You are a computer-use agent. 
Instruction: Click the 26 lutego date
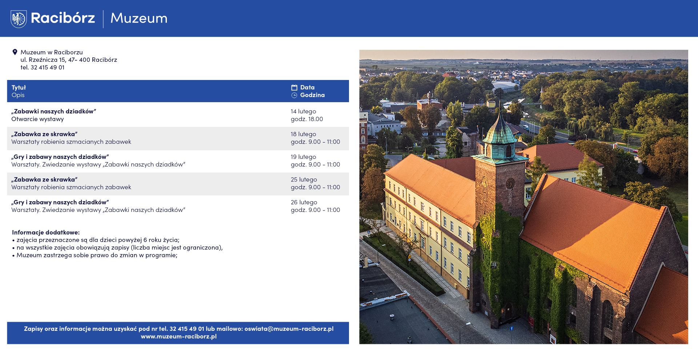coord(304,202)
